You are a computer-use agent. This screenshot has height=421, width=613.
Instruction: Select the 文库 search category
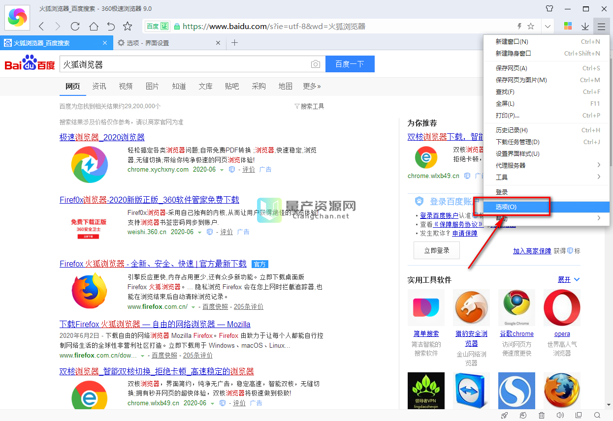click(x=205, y=86)
